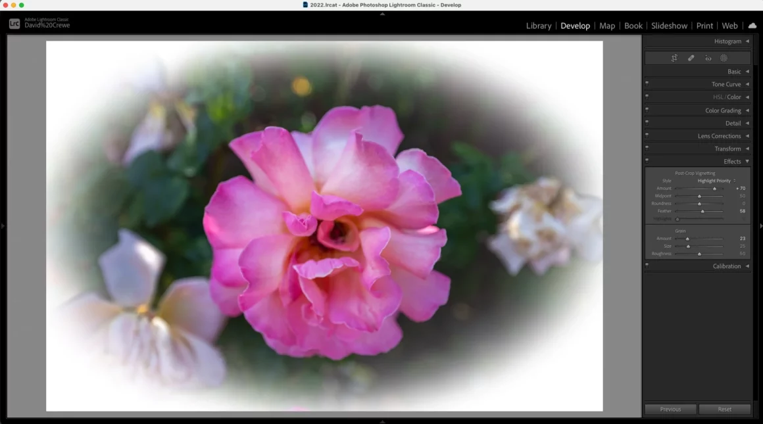Click the cloud sync status icon

pos(752,26)
